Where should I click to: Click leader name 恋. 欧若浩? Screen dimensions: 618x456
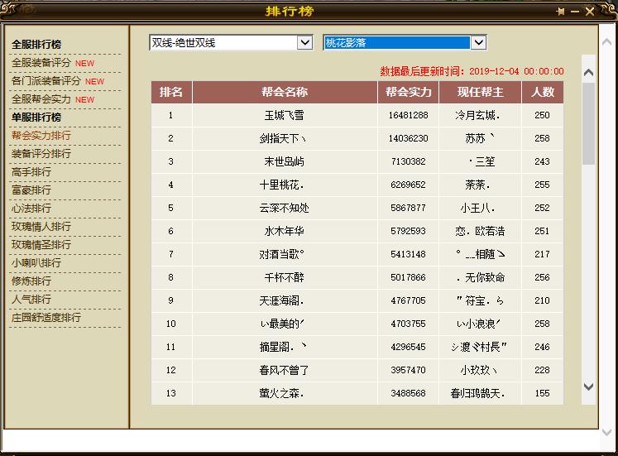[x=480, y=231]
